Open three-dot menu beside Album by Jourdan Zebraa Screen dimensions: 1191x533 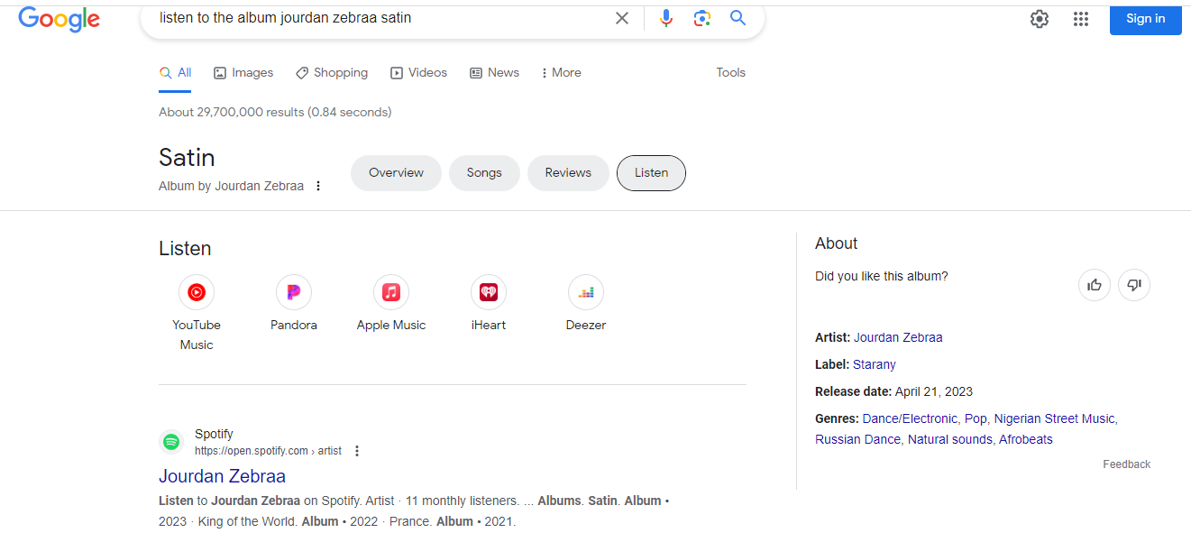click(318, 186)
